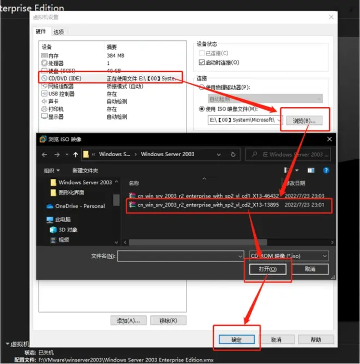The image size is (360, 364).
Task: Select OneDrive - Personal in tree
Action: [76, 206]
